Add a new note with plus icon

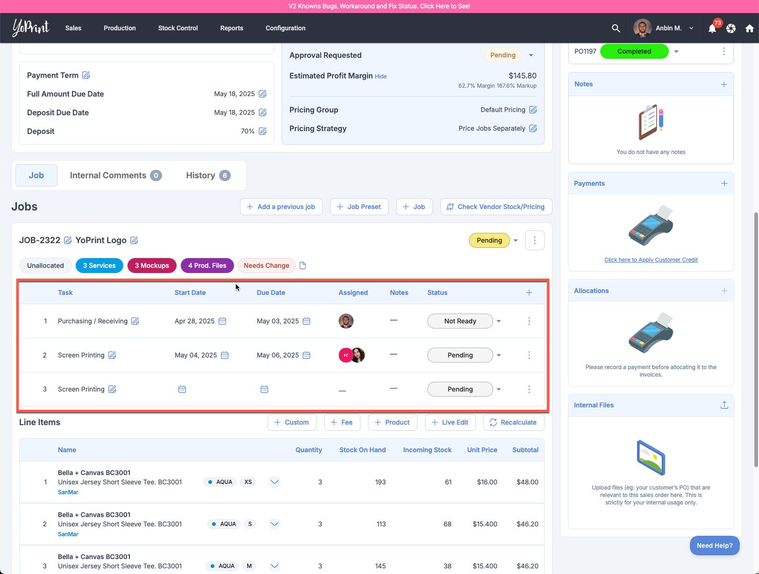point(724,84)
